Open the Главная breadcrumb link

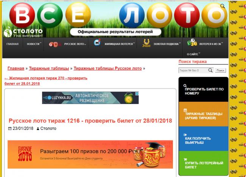16,69
